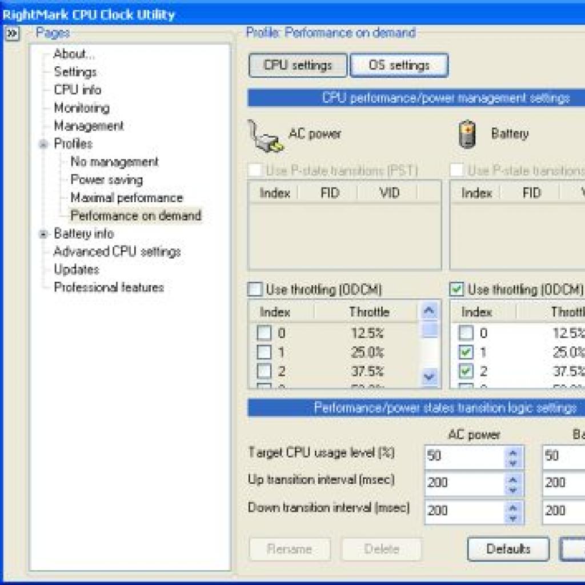The height and width of the screenshot is (585, 585).
Task: Uncheck Battery throttle index 2
Action: click(466, 371)
